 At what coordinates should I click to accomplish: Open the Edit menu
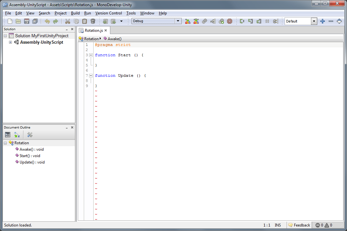(19, 13)
